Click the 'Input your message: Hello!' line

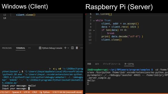tap(19, 86)
